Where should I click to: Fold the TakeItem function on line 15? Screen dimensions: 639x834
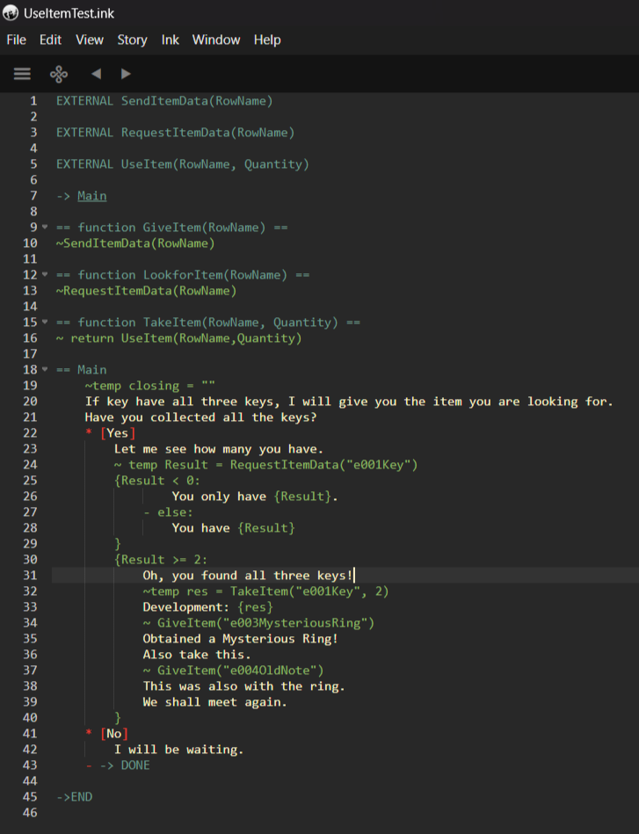(45, 323)
